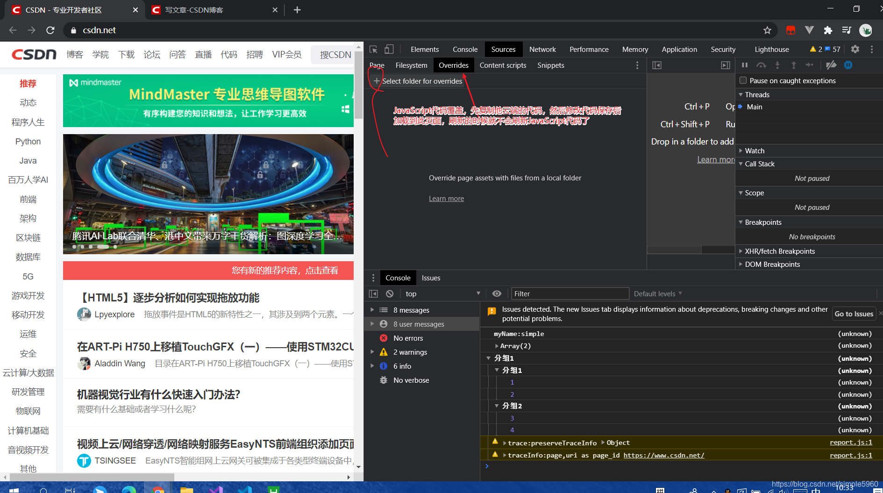Open DevTools settings gear

click(x=855, y=49)
